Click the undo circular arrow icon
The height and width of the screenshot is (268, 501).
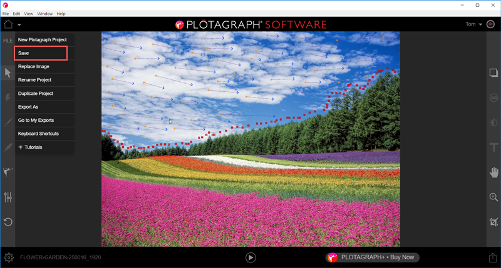[x=8, y=222]
